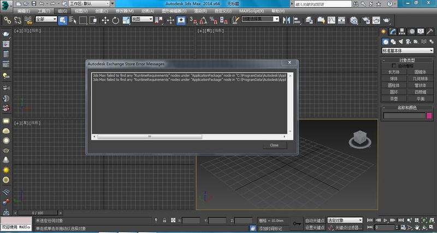Click the 设置关键点 set key button
The height and width of the screenshot is (233, 437).
315,227
